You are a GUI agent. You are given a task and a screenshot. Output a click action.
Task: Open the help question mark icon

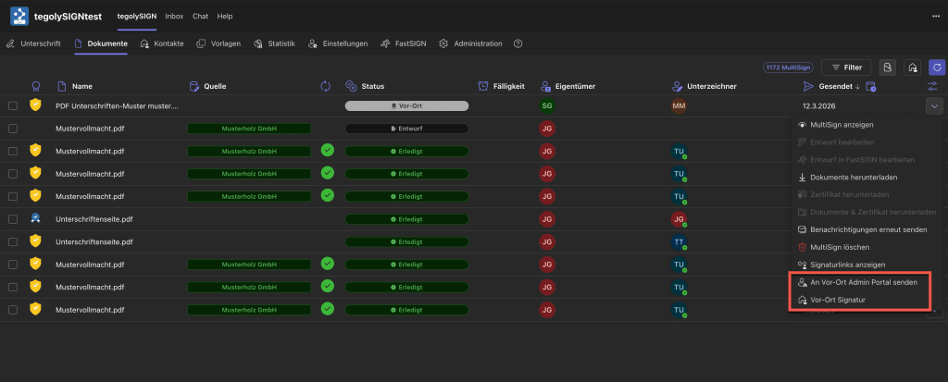click(x=518, y=43)
